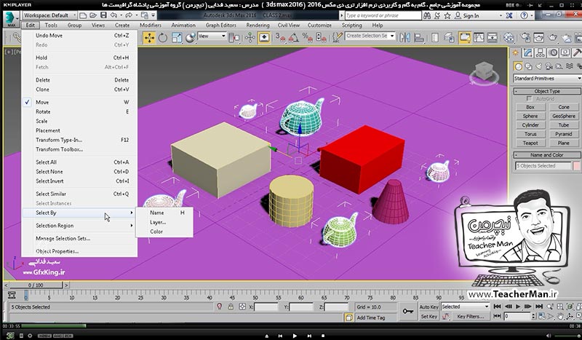Open the Schematic View icon
The width and height of the screenshot is (582, 340).
493,38
